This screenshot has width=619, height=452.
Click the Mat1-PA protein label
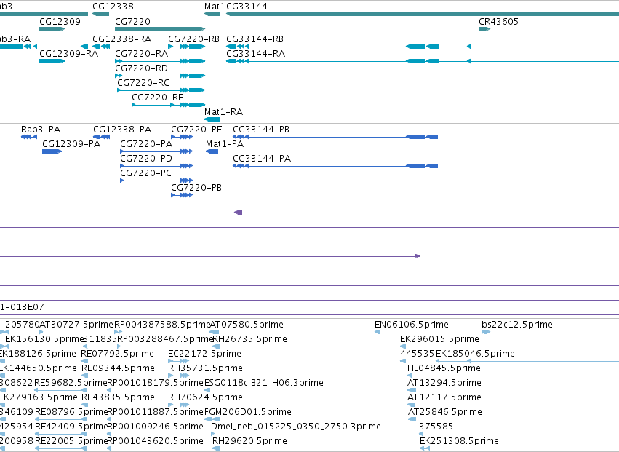coord(225,144)
